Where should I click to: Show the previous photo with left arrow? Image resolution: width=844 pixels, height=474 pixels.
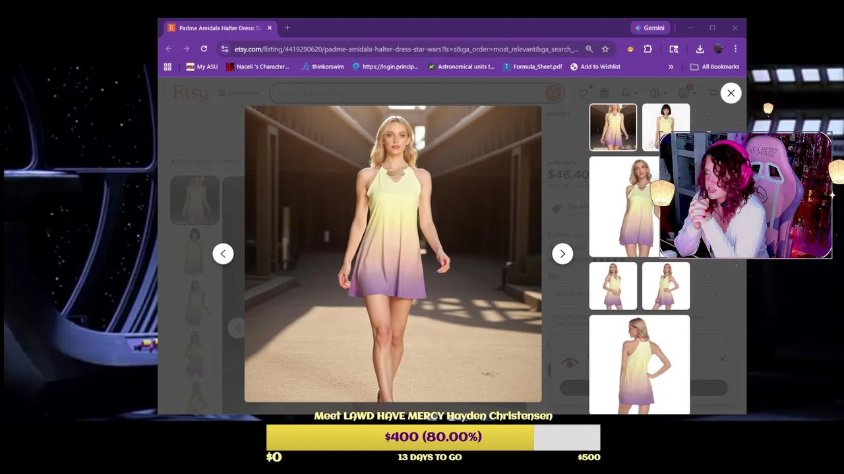(x=223, y=253)
